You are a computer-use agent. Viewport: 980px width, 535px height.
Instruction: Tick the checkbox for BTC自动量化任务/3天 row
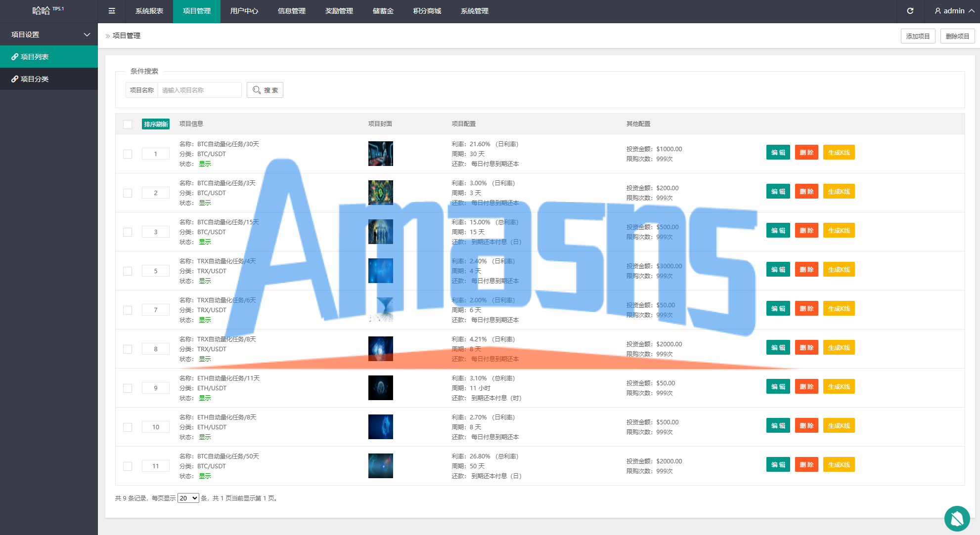[128, 193]
